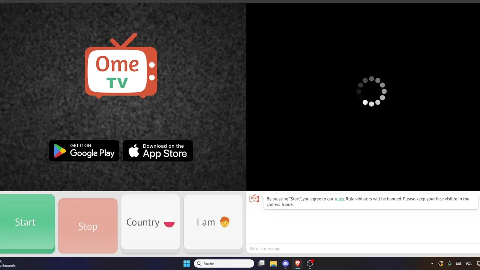The image size is (480, 270).
Task: Click the weather widget on the taskbar
Action: (8, 263)
